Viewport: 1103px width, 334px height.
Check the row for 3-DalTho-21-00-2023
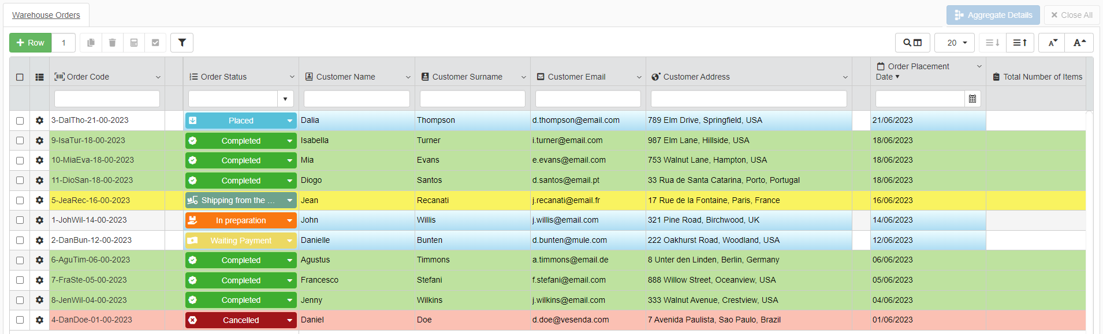pos(20,121)
